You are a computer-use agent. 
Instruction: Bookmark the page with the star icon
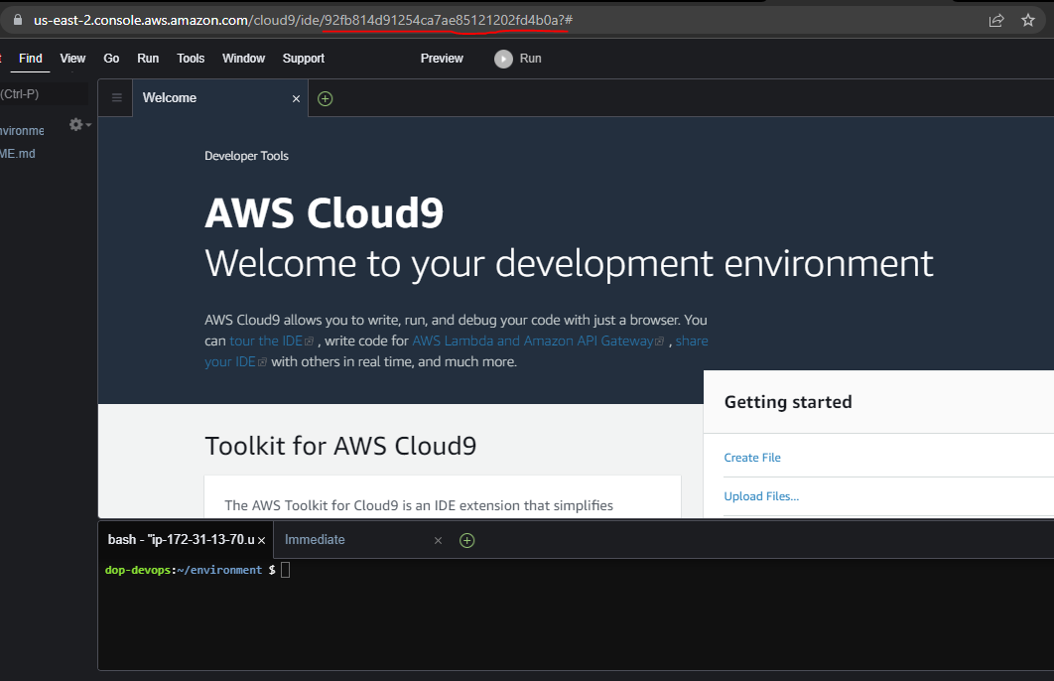click(x=1028, y=19)
